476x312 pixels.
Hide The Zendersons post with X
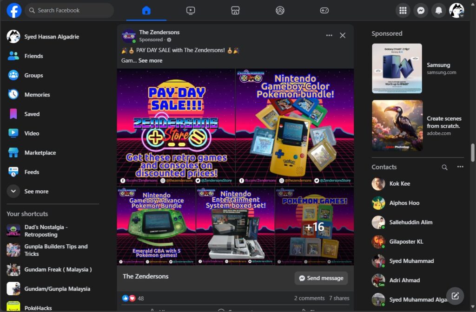click(343, 35)
